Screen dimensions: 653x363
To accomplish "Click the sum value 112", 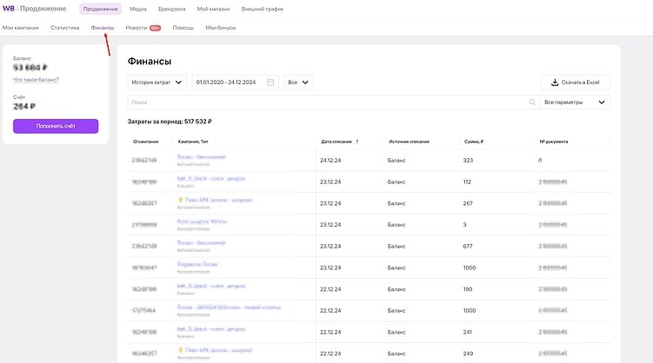I will click(467, 182).
